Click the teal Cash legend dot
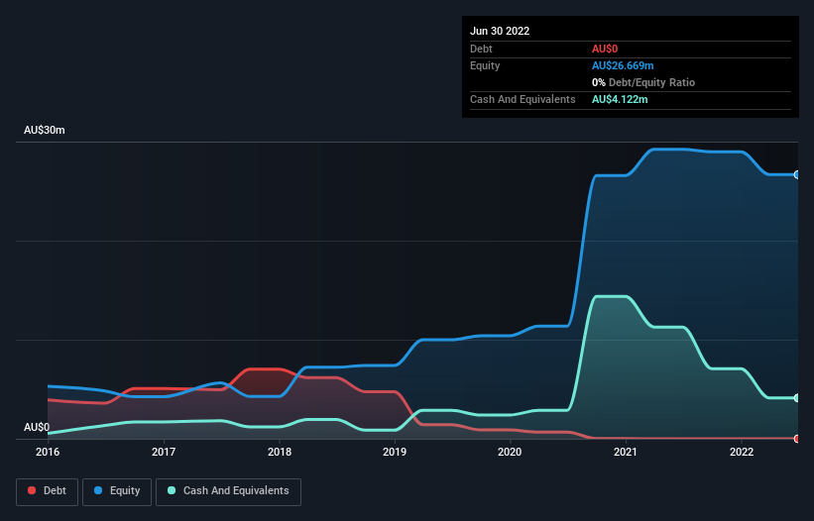Viewport: 814px width, 521px height. (172, 490)
